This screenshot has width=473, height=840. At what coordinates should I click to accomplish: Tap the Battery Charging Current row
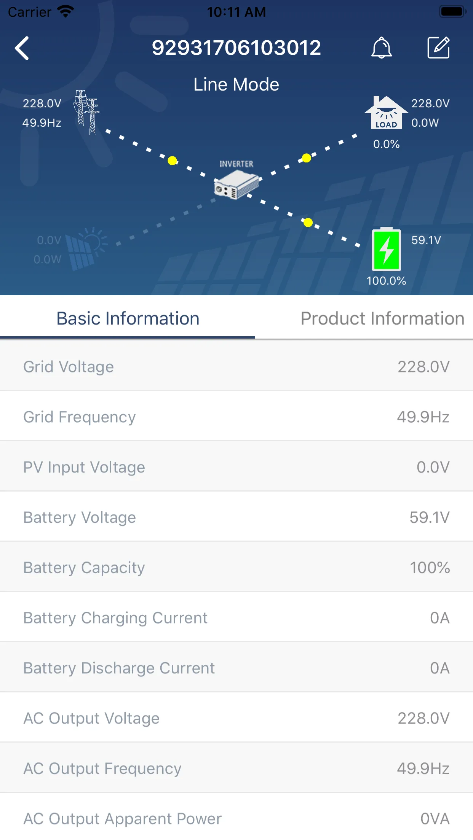(x=237, y=618)
